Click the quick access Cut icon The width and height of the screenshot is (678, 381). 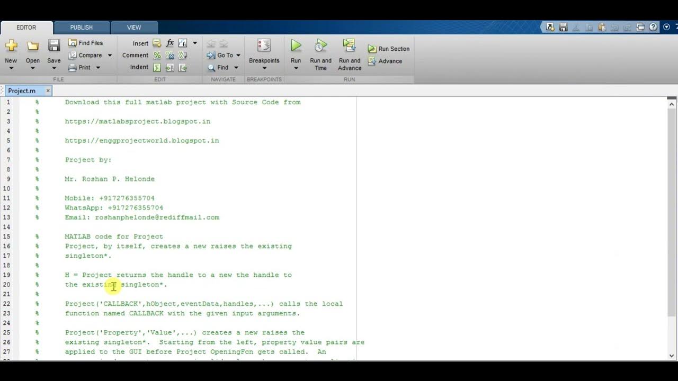click(576, 27)
